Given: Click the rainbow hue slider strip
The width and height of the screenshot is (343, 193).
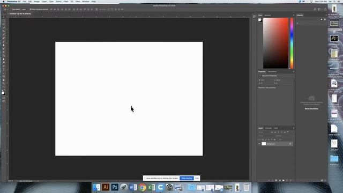Looking at the screenshot, I should tap(292, 43).
